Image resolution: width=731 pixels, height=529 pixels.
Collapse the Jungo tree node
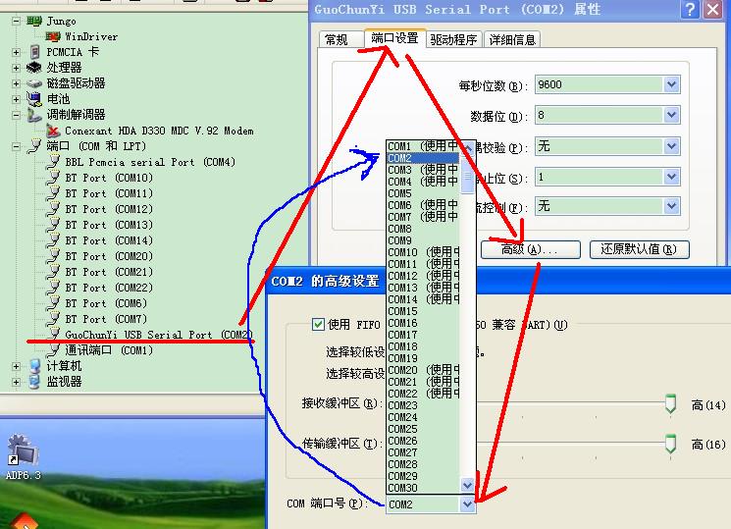17,21
